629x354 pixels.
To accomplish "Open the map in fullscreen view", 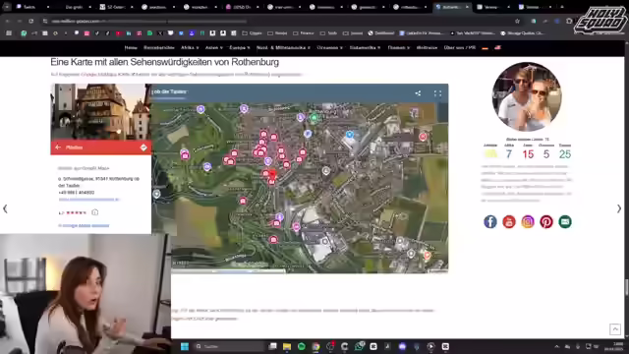I will point(437,93).
